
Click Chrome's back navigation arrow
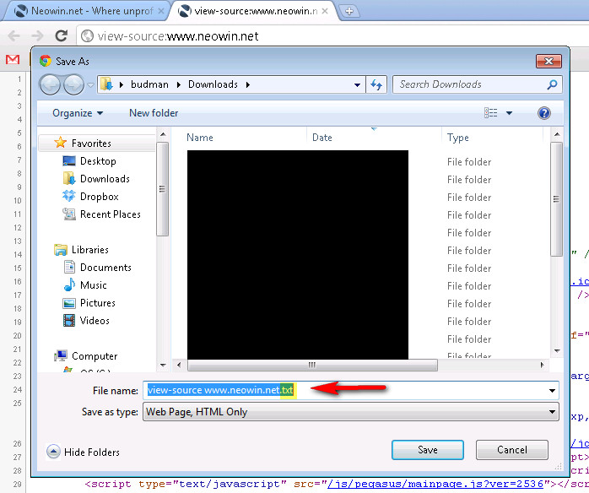[x=14, y=36]
